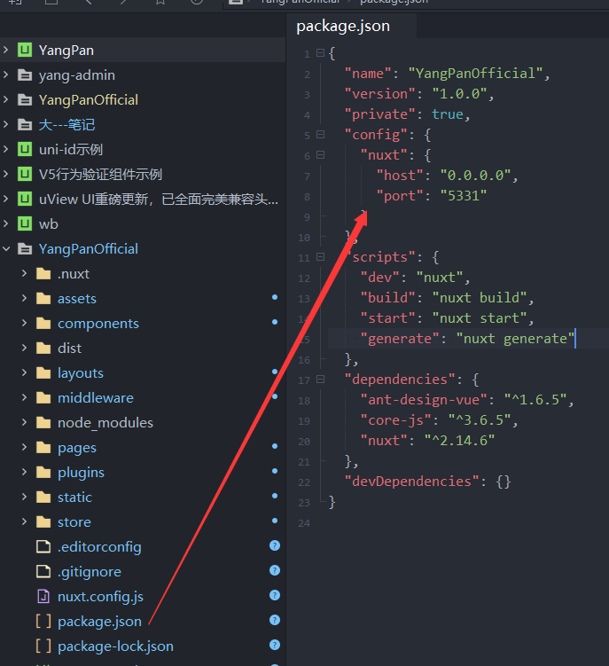
Task: Click line number 24 in the gutter
Action: point(304,523)
